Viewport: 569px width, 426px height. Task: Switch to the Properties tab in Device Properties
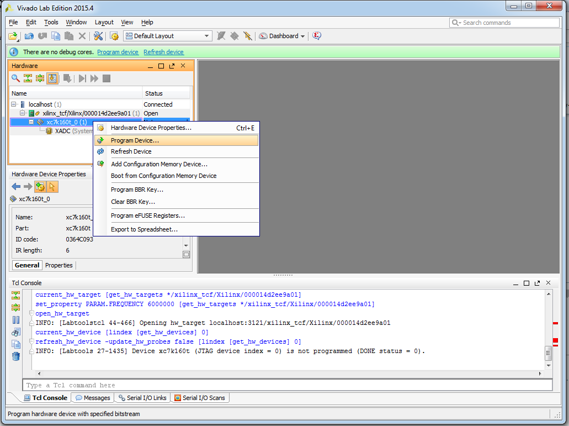click(59, 265)
